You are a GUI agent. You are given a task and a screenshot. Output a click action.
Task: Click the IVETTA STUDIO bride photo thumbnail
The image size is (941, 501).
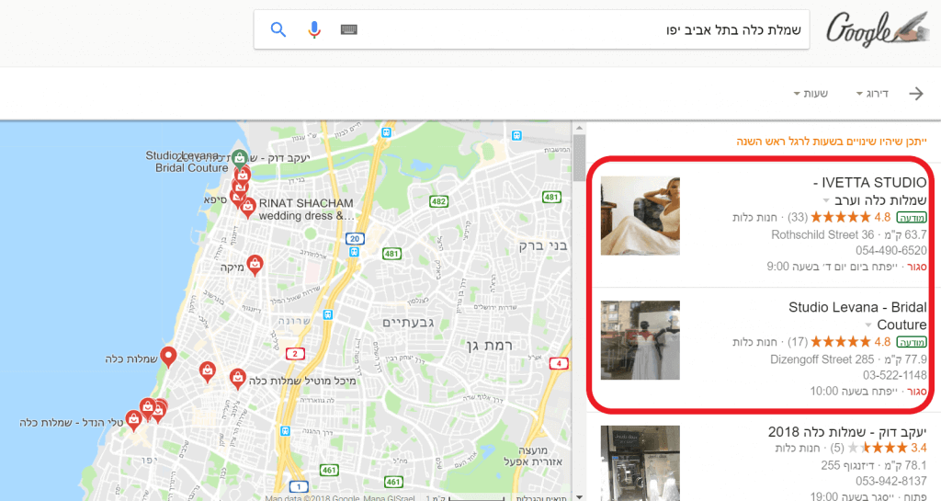coord(641,216)
